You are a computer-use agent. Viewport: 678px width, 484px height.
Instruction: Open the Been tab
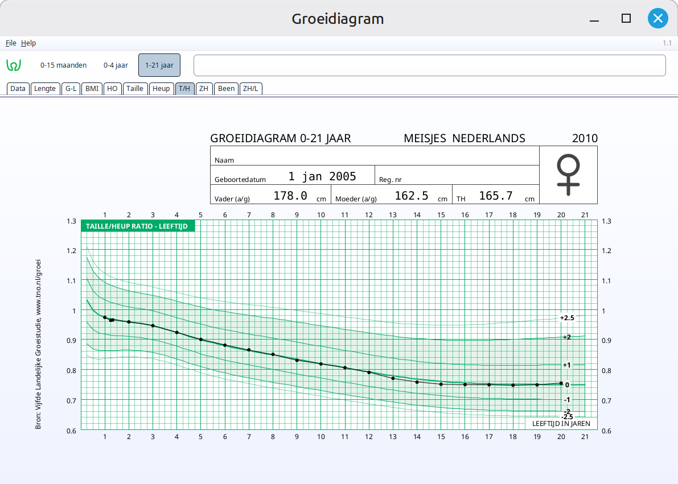[226, 89]
